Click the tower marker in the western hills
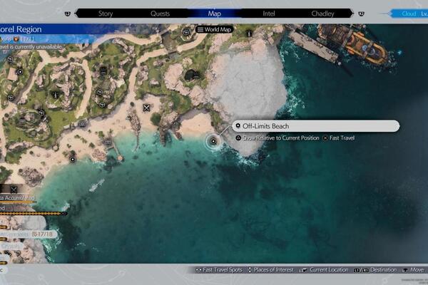Image resolution: width=428 pixels, height=285 pixels. tap(56, 94)
